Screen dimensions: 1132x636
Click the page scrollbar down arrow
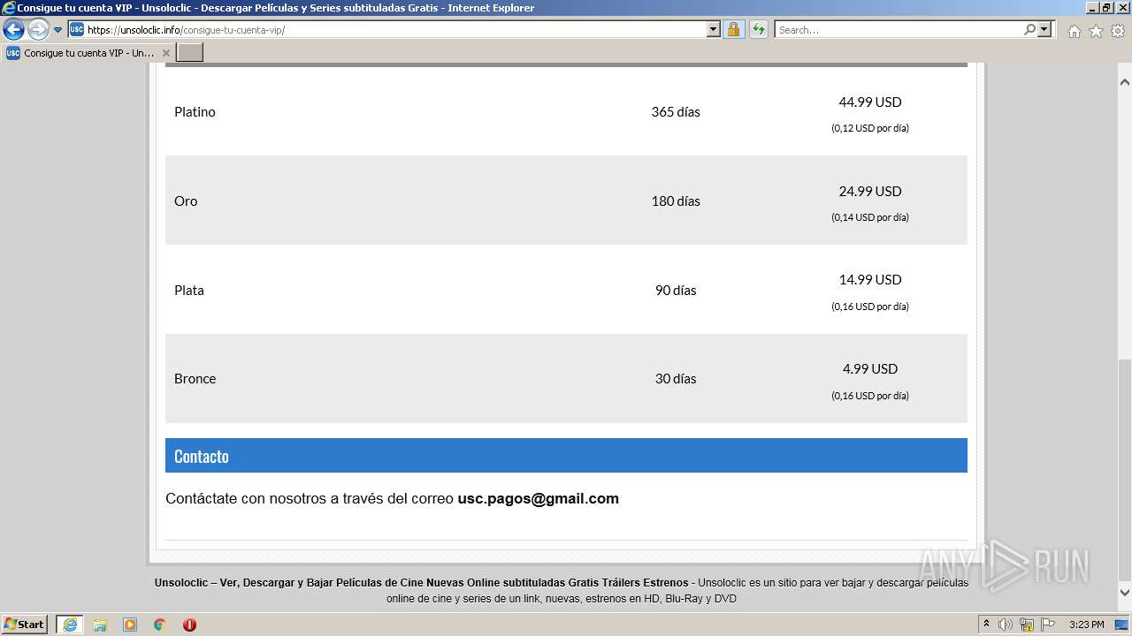(x=1125, y=593)
